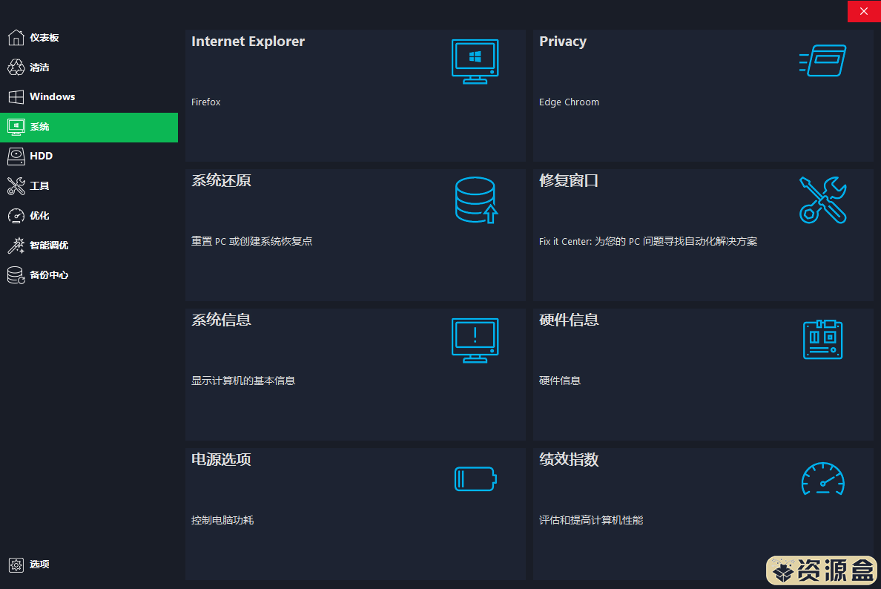Viewport: 881px width, 589px height.
Task: Click the gauge icon beside 优化
Action: click(16, 216)
